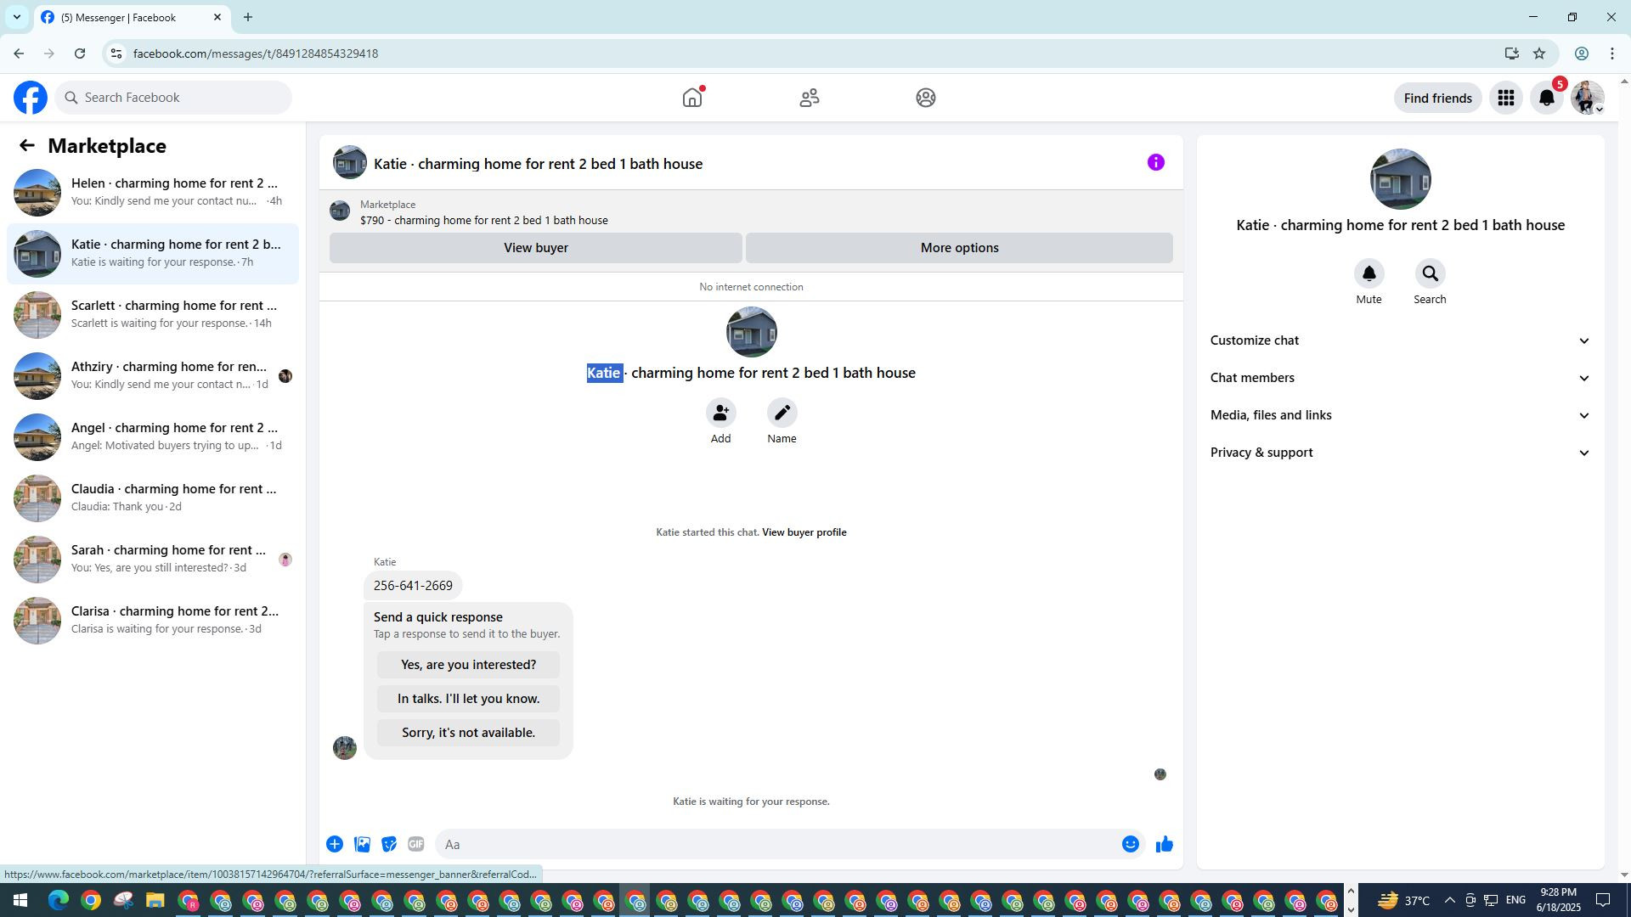The width and height of the screenshot is (1631, 917).
Task: Send quick reply "Yes, are you interested?"
Action: 468,665
